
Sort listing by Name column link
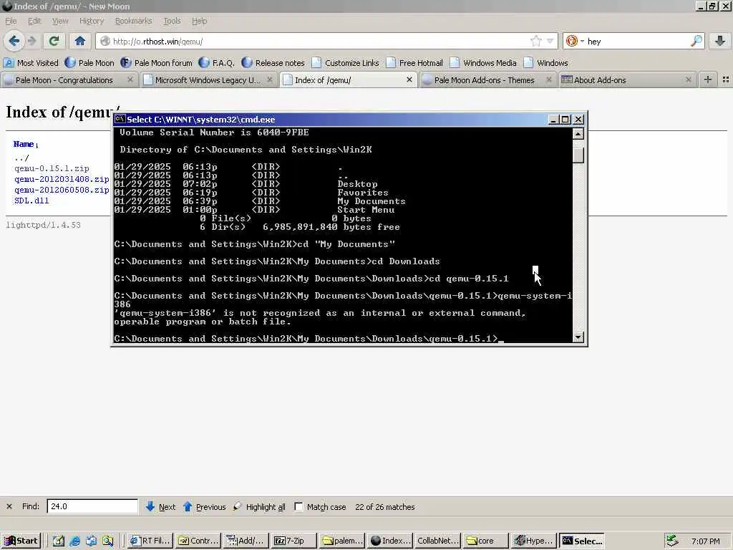point(24,144)
